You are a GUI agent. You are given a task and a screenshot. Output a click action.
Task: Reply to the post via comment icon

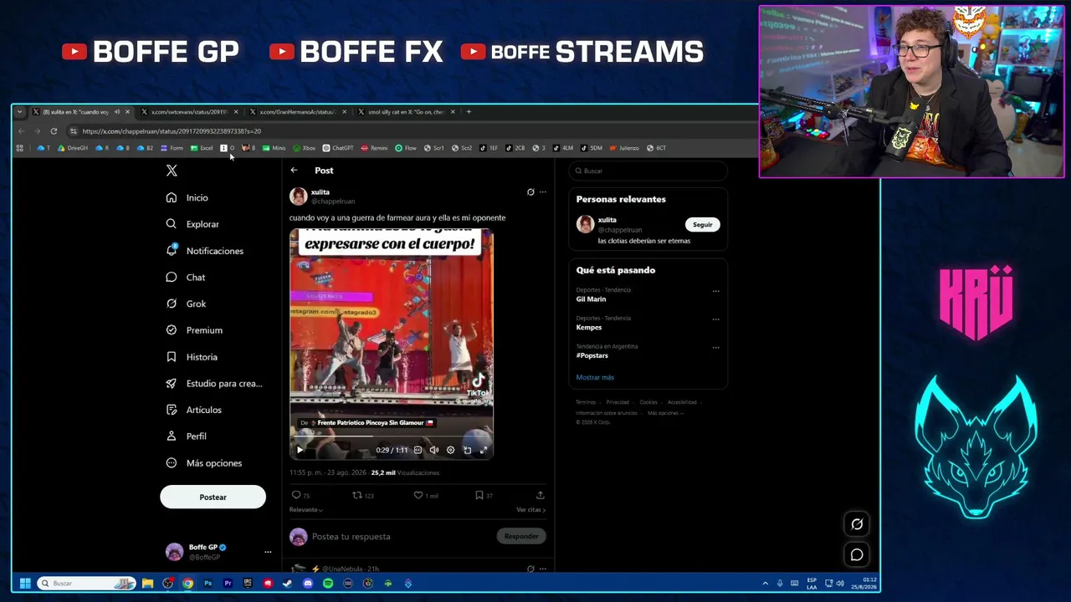click(295, 495)
